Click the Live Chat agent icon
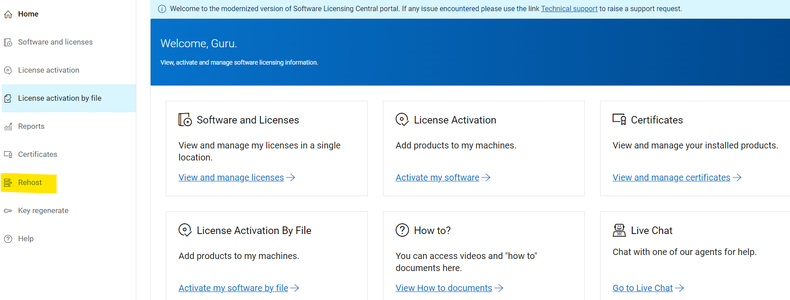 (x=619, y=230)
